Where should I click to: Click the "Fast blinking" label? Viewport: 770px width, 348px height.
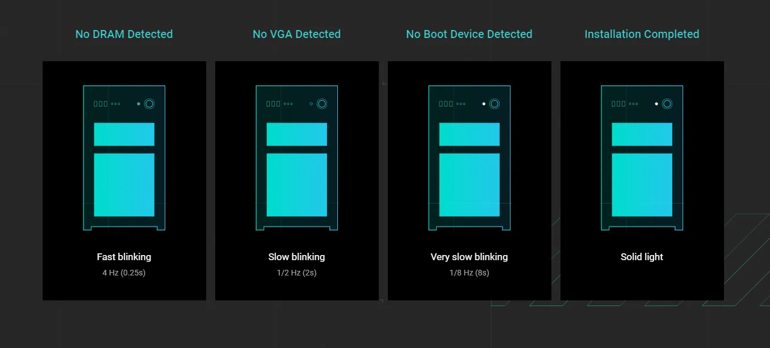[x=124, y=257]
